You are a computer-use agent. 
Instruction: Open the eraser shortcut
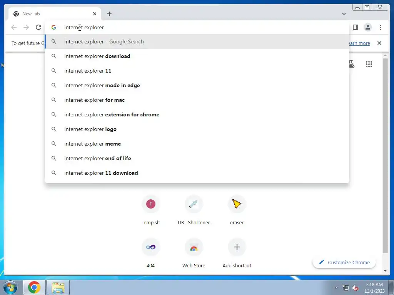tap(237, 210)
